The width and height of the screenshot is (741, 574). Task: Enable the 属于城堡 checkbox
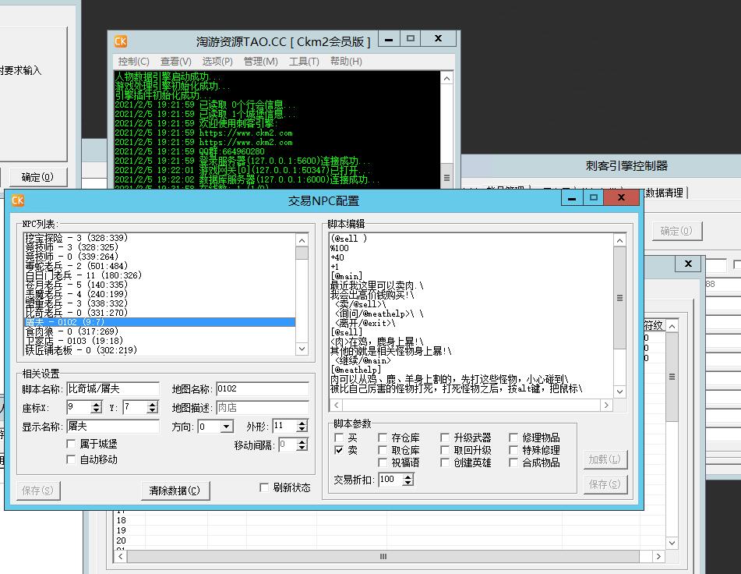pos(72,444)
